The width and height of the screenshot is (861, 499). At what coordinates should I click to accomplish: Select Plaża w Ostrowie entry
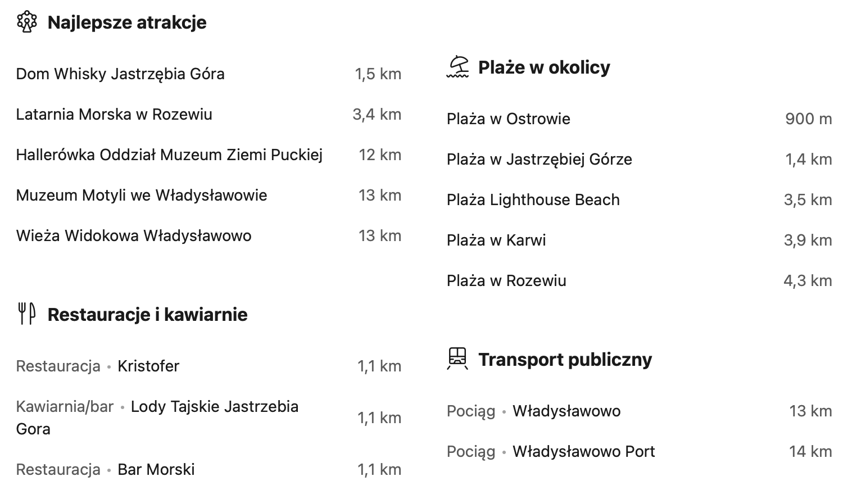tap(640, 119)
